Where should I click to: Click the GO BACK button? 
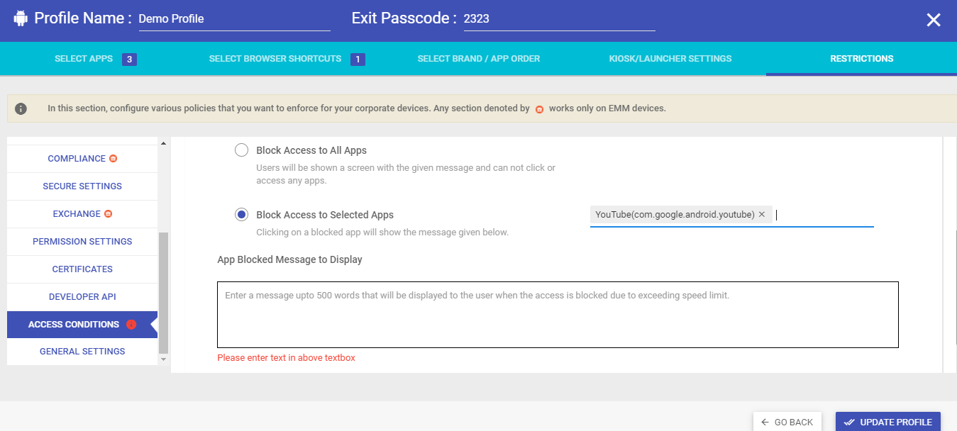787,421
